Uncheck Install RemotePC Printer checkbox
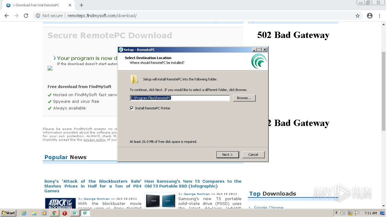This screenshot has height=217, width=386. coord(132,108)
